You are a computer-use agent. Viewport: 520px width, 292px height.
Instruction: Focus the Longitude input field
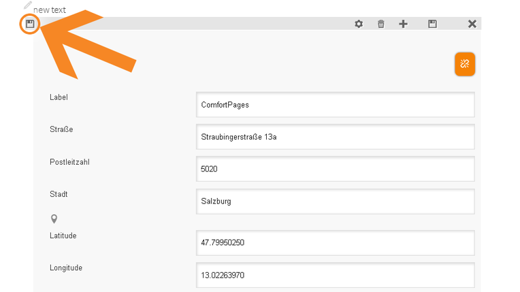pyautogui.click(x=335, y=274)
